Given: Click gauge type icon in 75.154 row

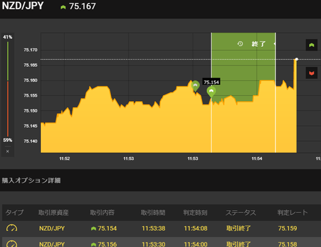Looking at the screenshot, I should (12, 228).
